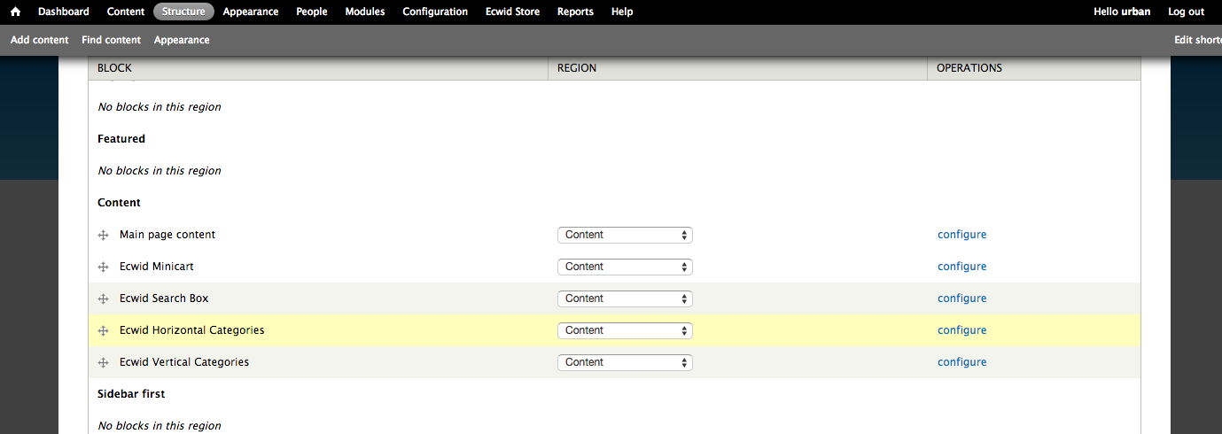
Task: Configure the Main page content block
Action: click(x=961, y=235)
